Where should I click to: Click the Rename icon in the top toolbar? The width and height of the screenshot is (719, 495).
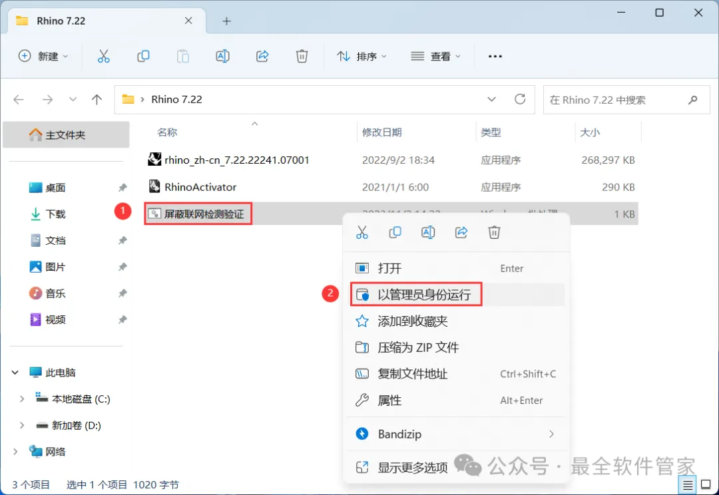222,57
